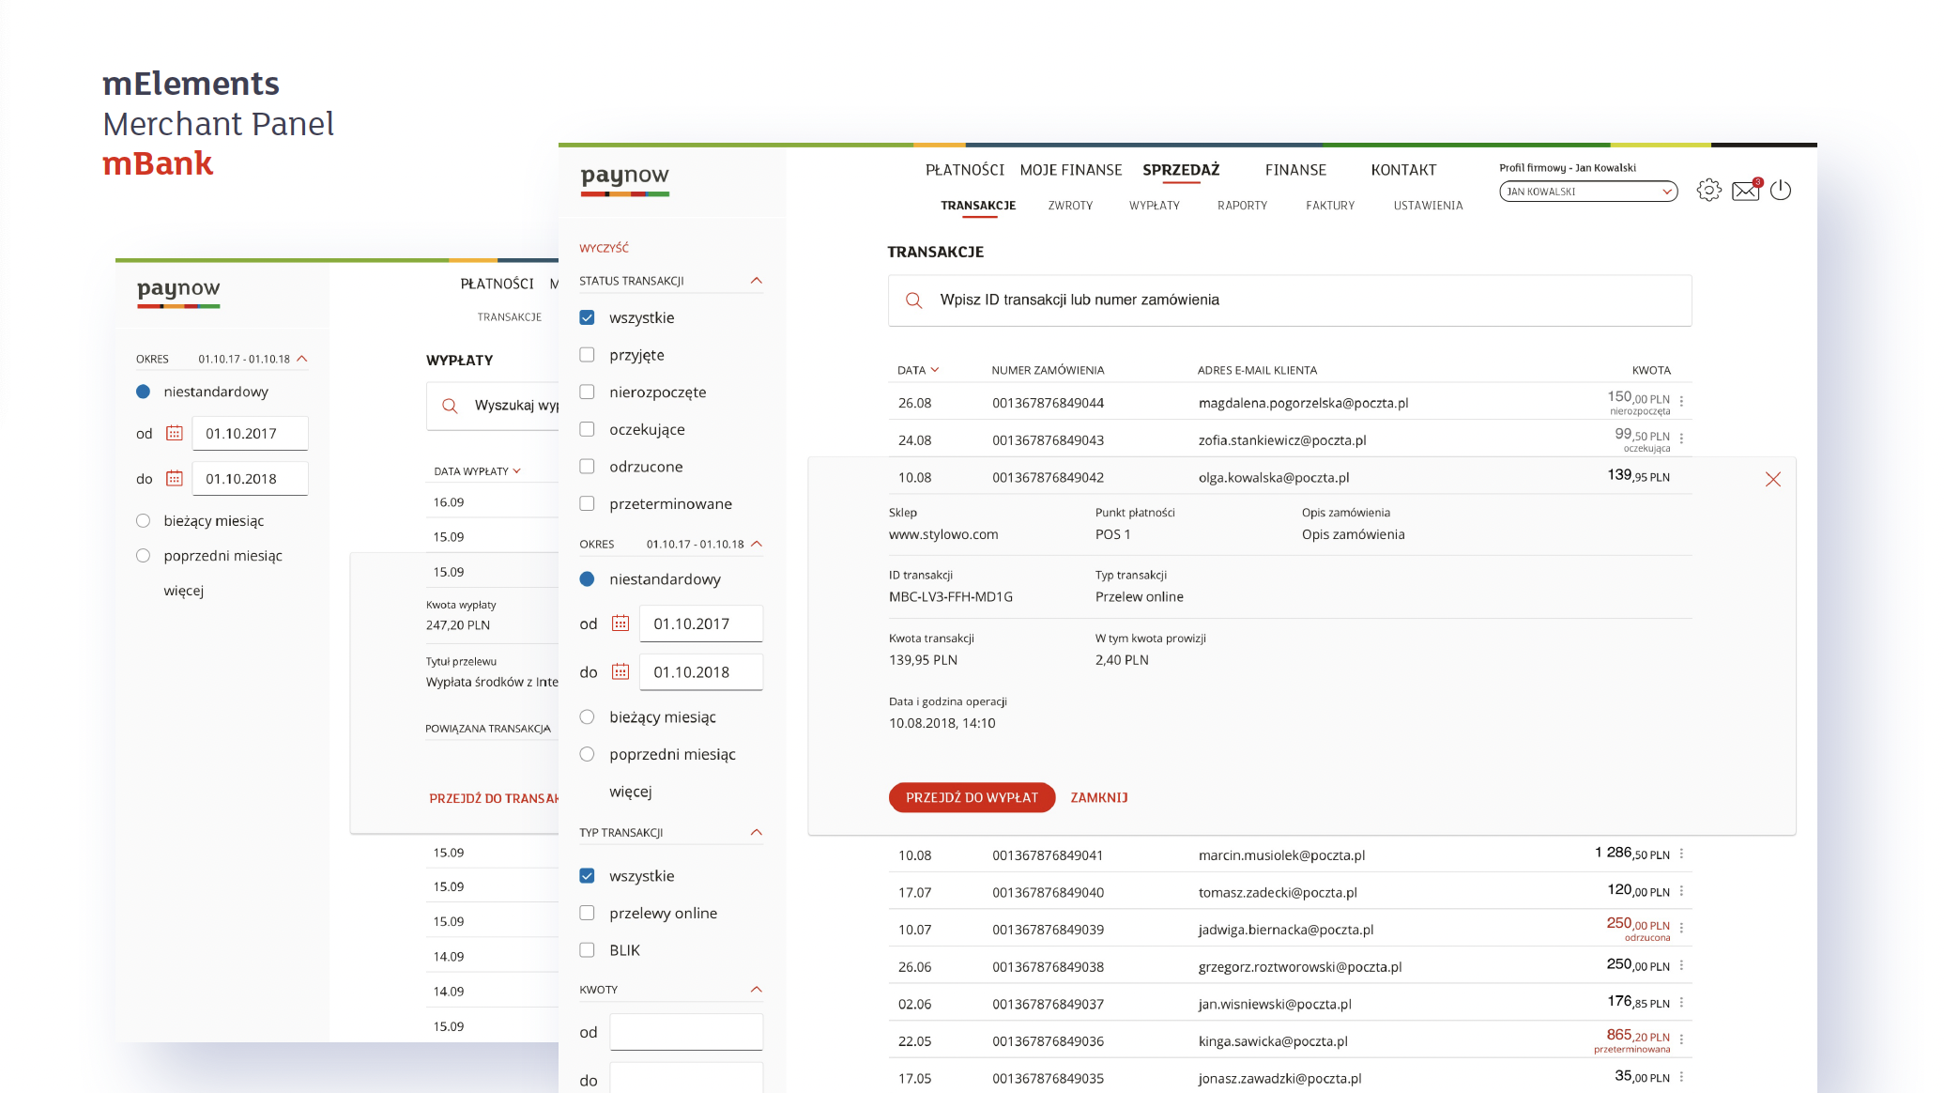Viewport: 1945px width, 1093px height.
Task: Select 'bieżący miesiąc' radio in main filter panel
Action: click(x=588, y=717)
